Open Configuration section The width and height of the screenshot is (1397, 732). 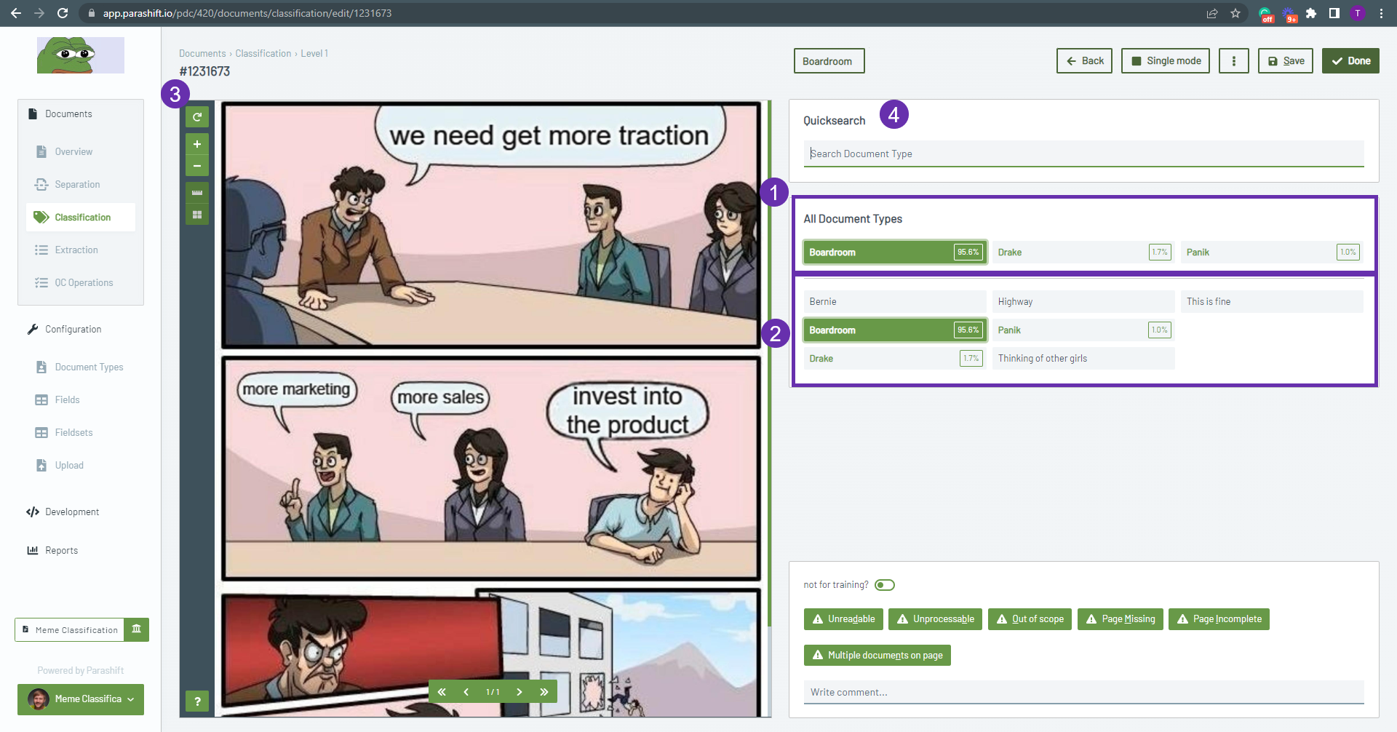(73, 330)
